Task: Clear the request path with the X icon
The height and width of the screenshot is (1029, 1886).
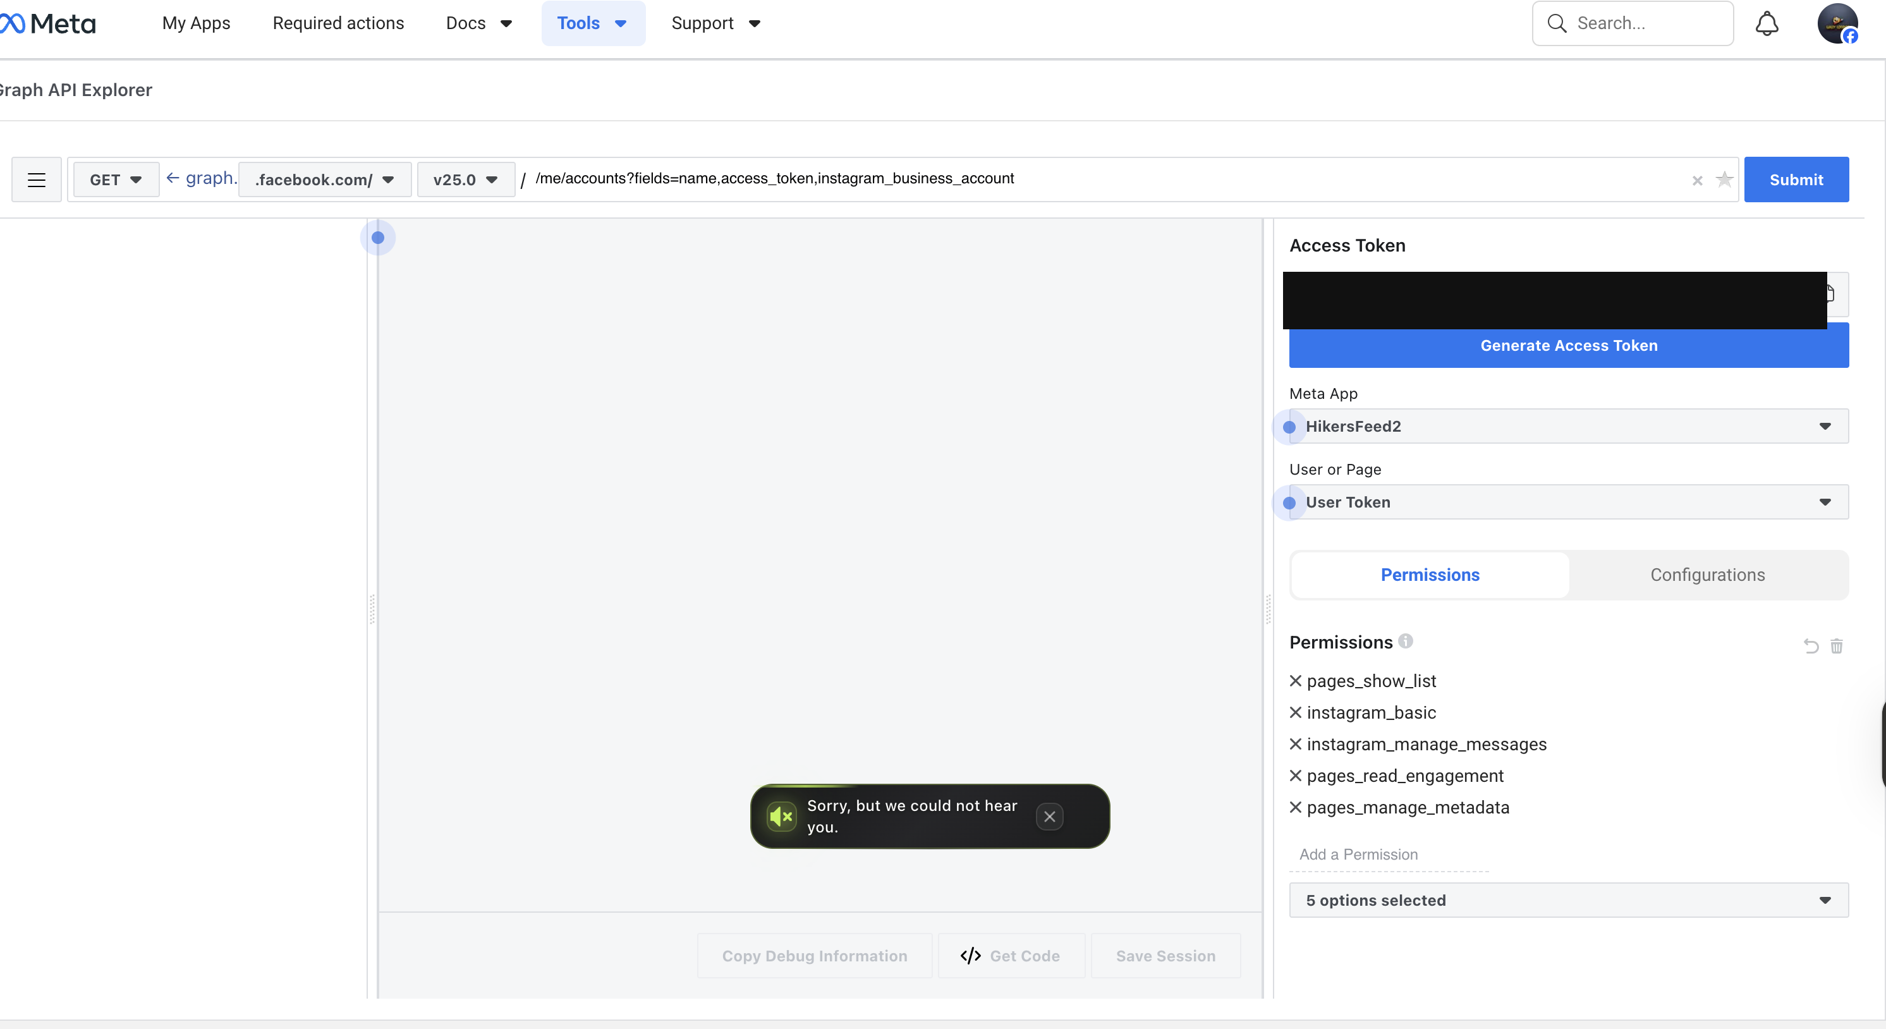Action: tap(1697, 181)
